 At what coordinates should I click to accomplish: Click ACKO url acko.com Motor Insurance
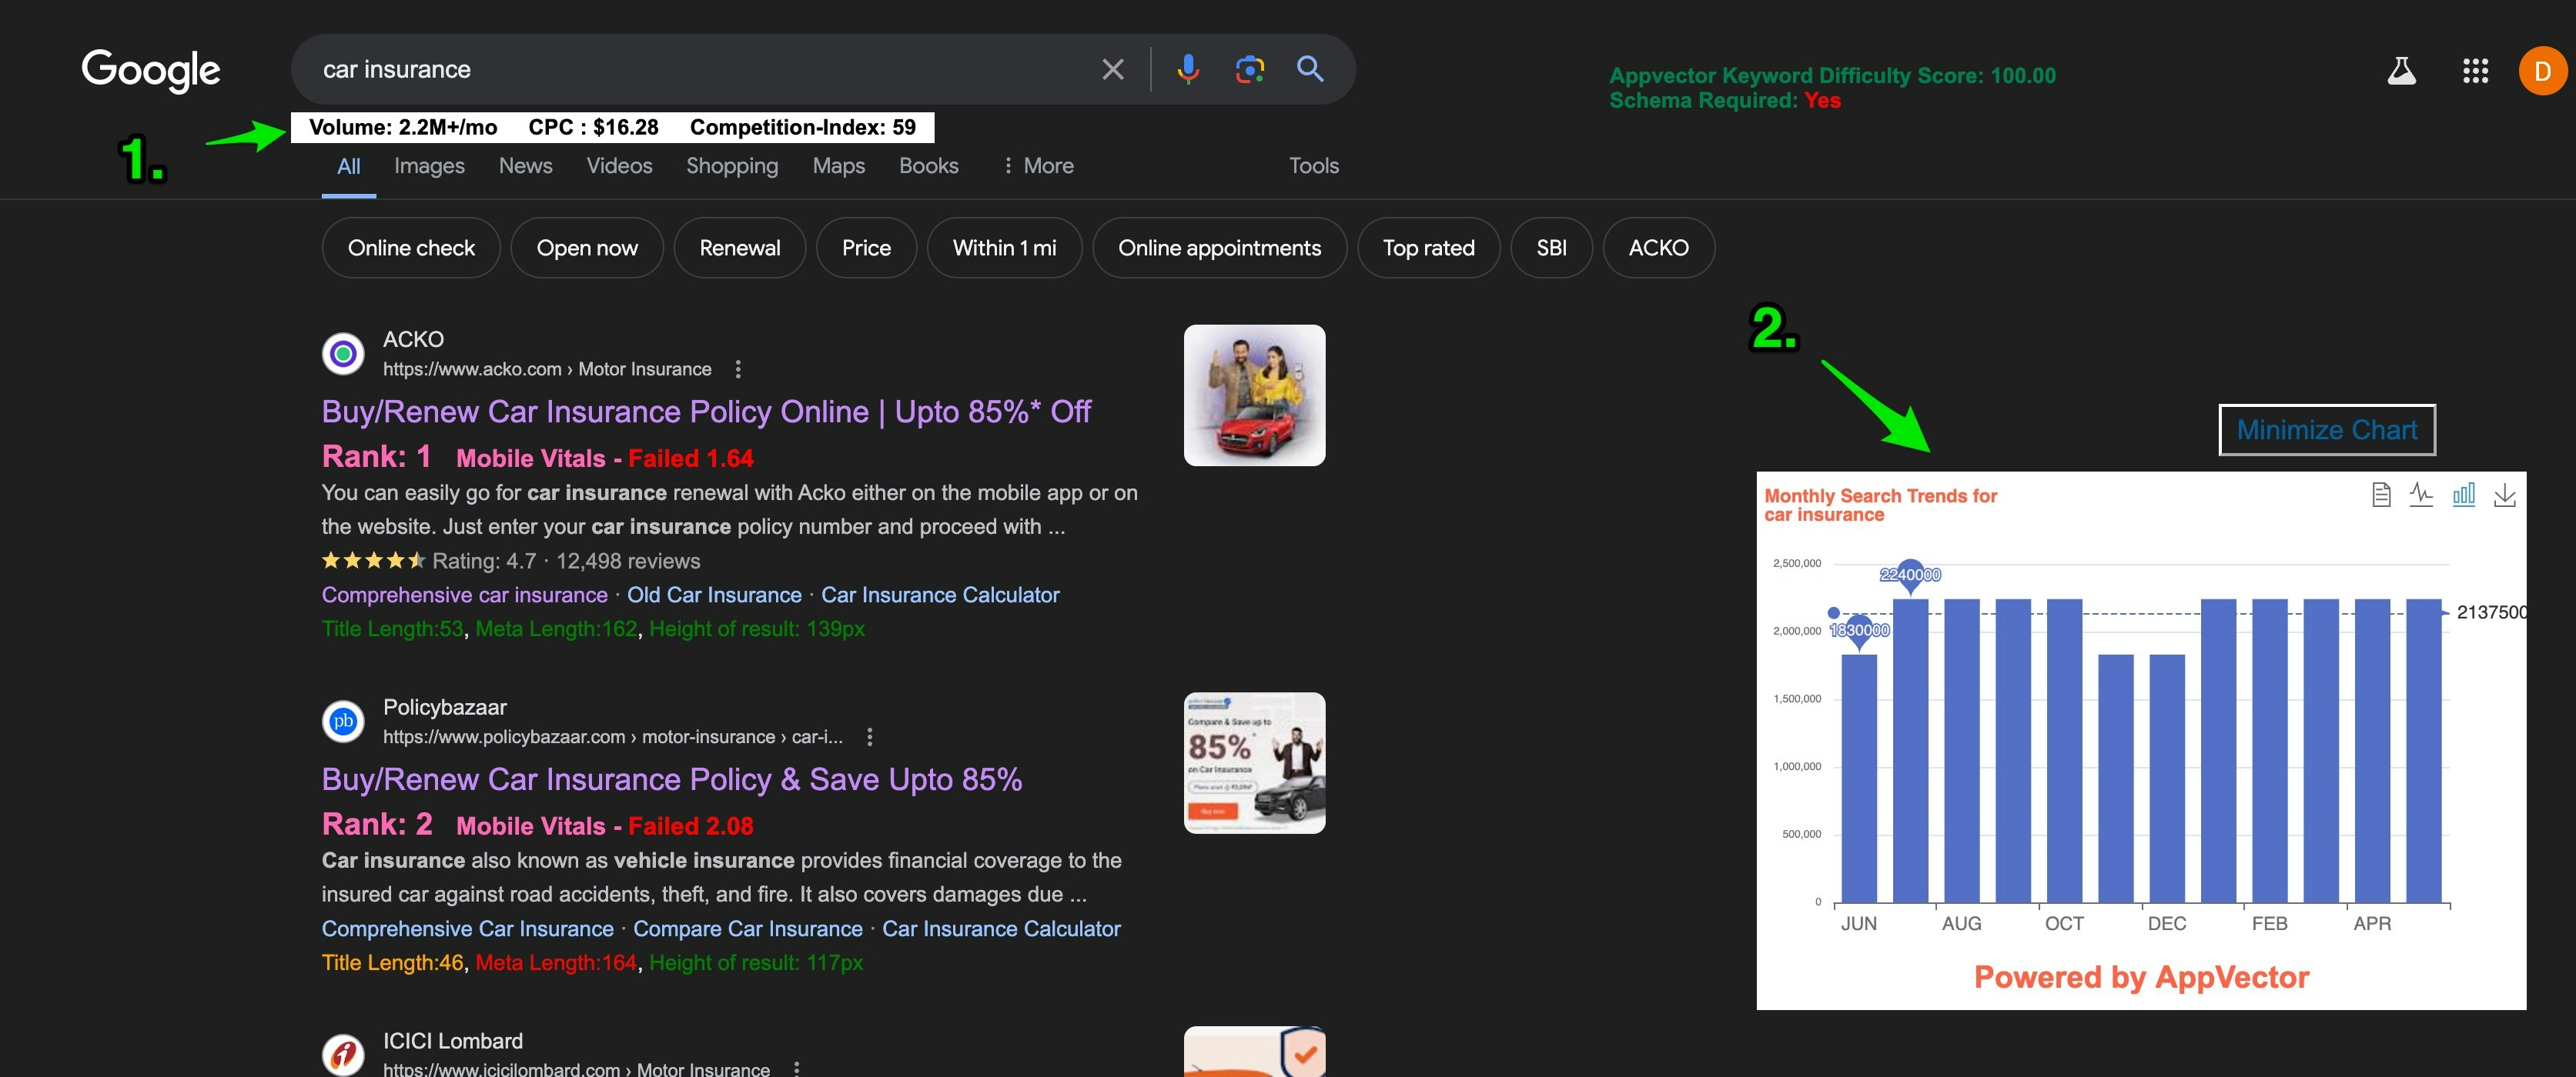(547, 370)
